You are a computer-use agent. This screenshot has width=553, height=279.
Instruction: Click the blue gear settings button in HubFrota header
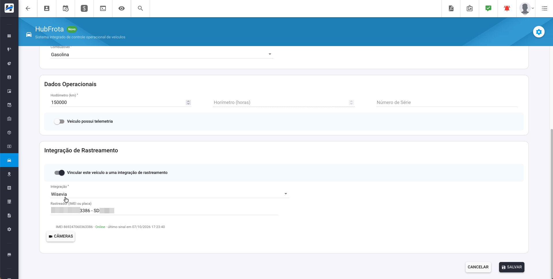pos(539,32)
